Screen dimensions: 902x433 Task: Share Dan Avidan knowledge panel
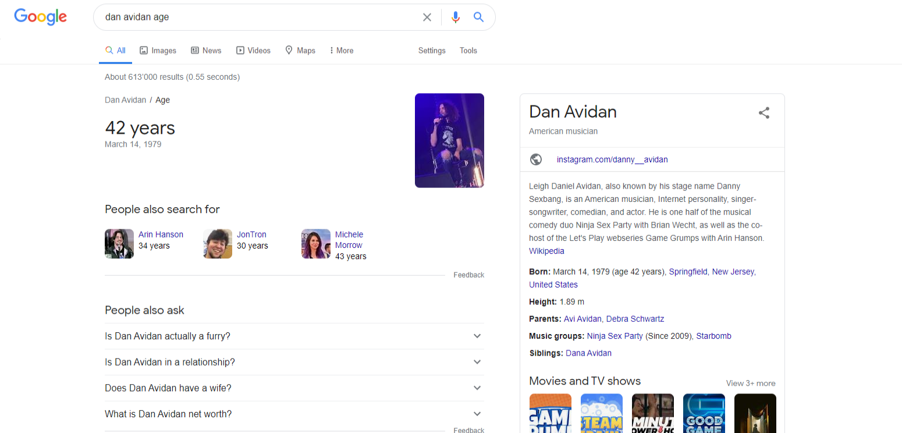pos(764,113)
